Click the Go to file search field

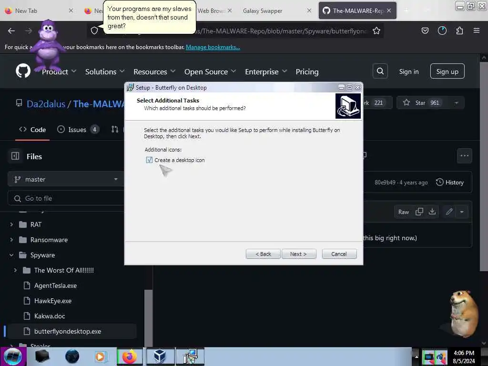click(66, 198)
